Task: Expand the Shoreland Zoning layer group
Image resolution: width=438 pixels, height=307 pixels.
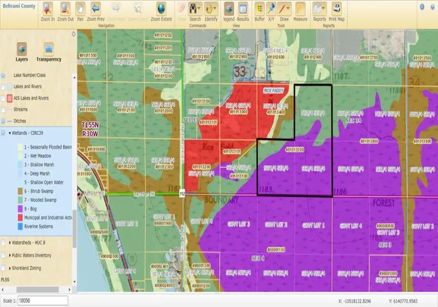Action: (x=10, y=268)
